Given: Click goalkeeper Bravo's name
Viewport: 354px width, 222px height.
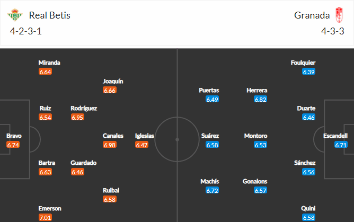Looking at the screenshot, I should click(14, 136).
